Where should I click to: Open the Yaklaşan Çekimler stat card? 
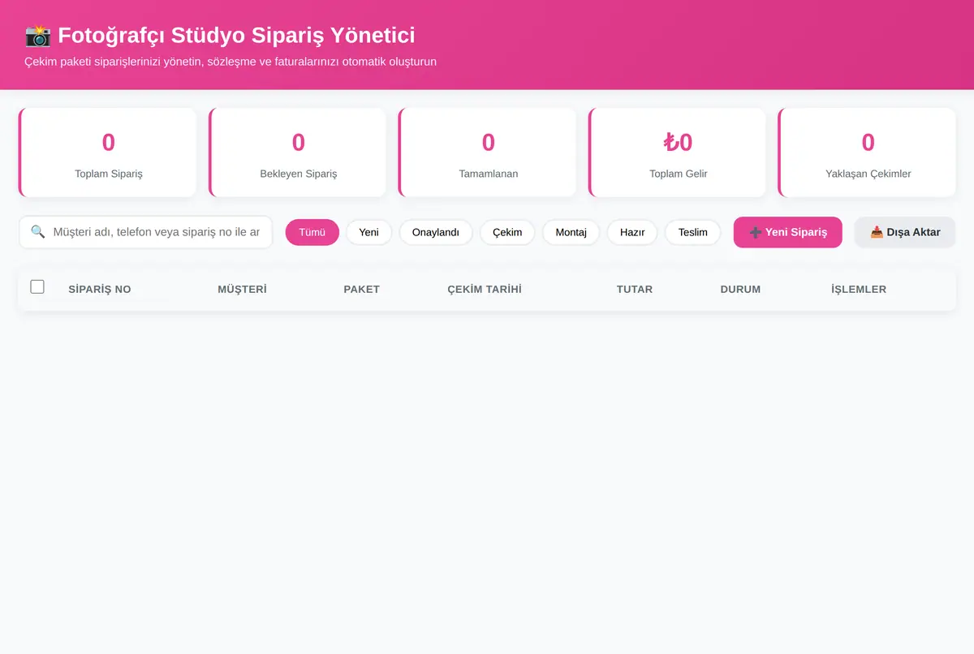point(868,153)
